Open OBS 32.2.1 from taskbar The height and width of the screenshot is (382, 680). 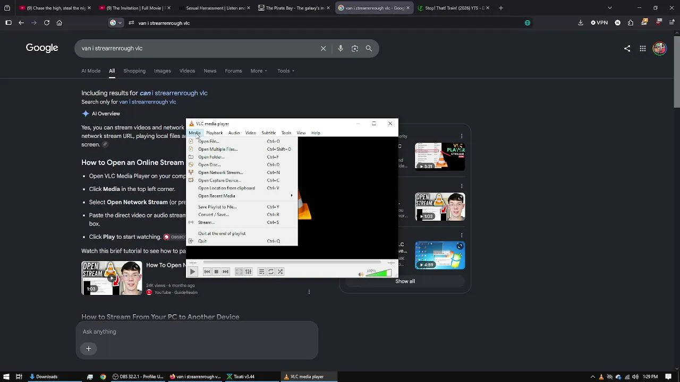coord(138,377)
